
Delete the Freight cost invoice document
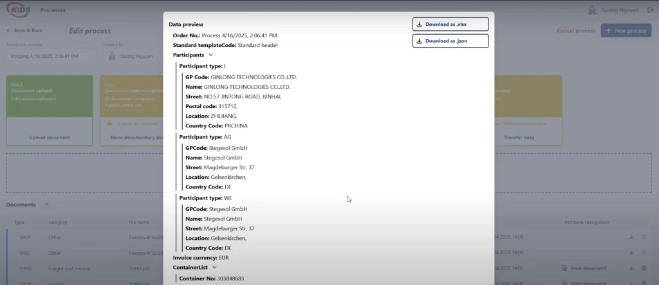pyautogui.click(x=644, y=268)
